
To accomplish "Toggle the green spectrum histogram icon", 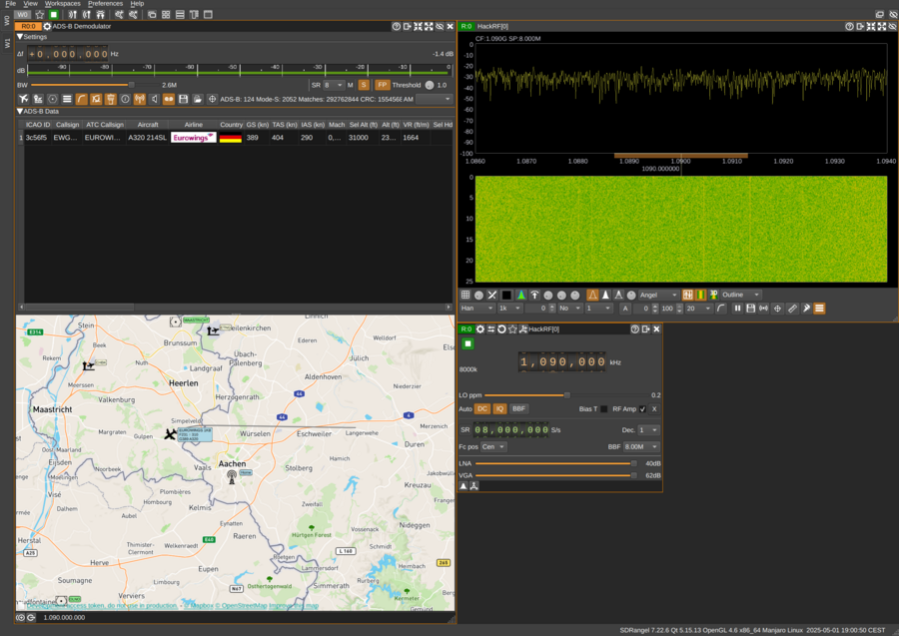I will tap(520, 295).
